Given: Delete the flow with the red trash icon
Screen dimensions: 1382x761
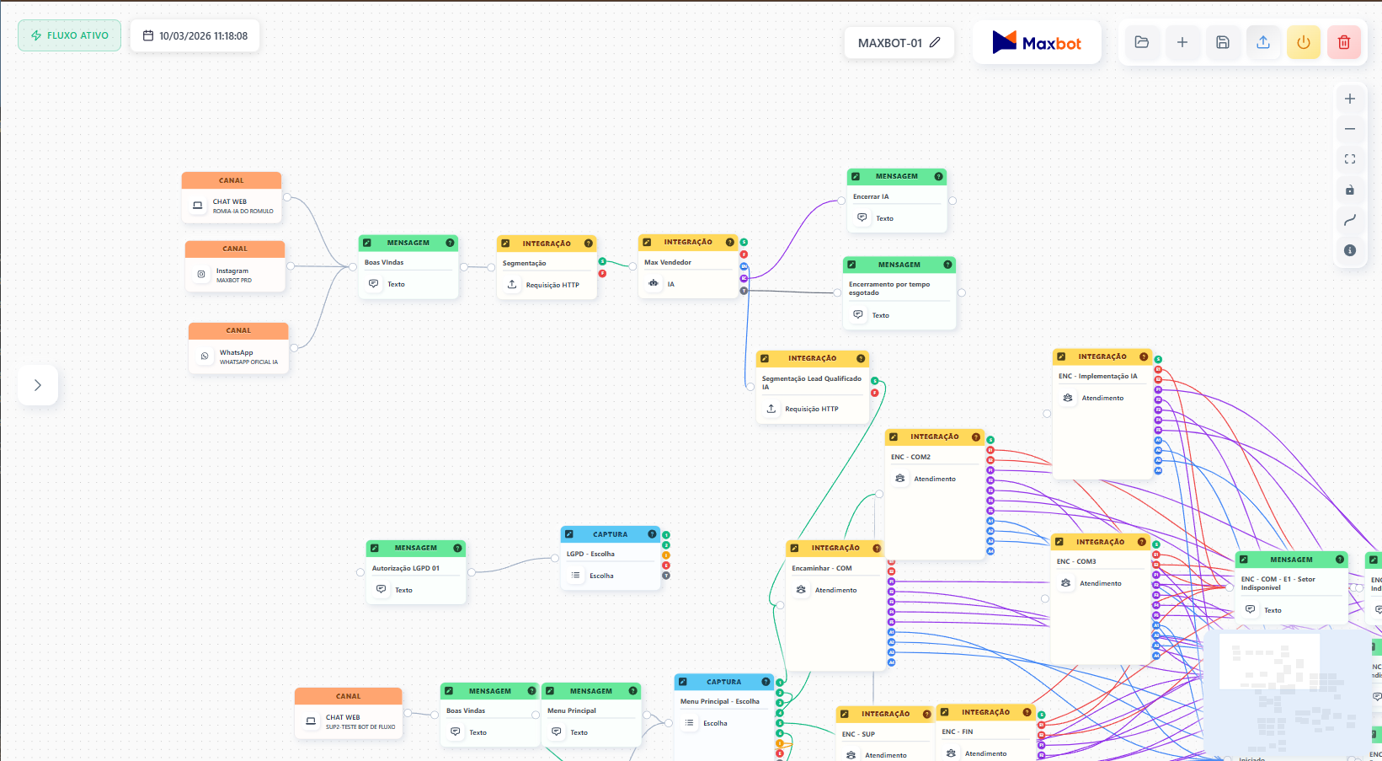Looking at the screenshot, I should (x=1344, y=42).
